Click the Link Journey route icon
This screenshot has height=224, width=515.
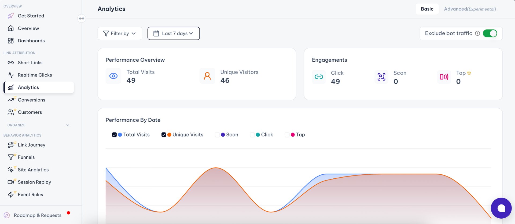tap(11, 145)
